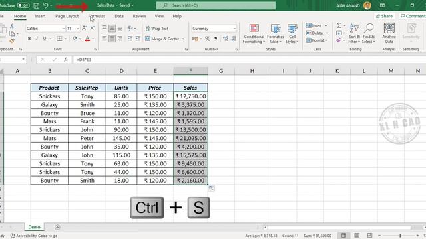Toggle the AutoSave switch
Screen dimensions: 426x239
click(x=23, y=5)
